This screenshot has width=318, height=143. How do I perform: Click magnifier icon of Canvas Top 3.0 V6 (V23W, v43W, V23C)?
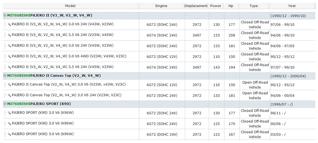pyautogui.click(x=9, y=85)
